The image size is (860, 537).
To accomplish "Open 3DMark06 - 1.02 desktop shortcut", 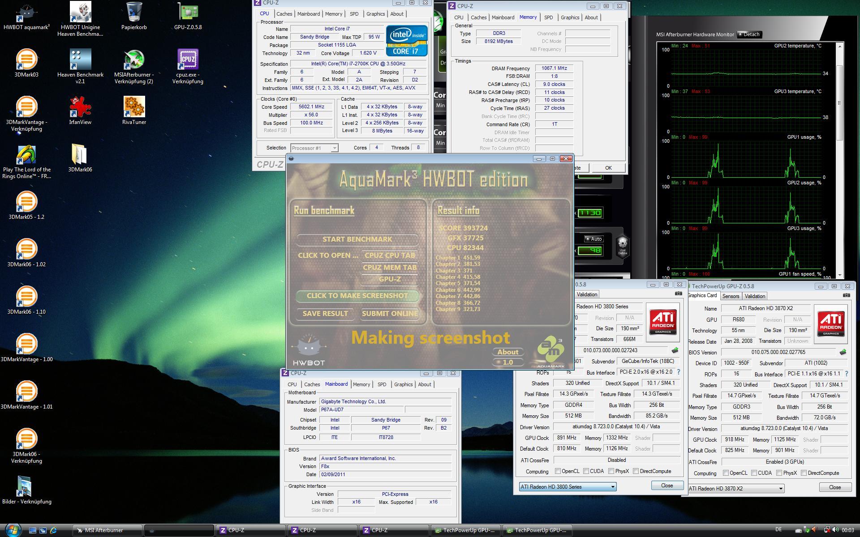I will (26, 253).
